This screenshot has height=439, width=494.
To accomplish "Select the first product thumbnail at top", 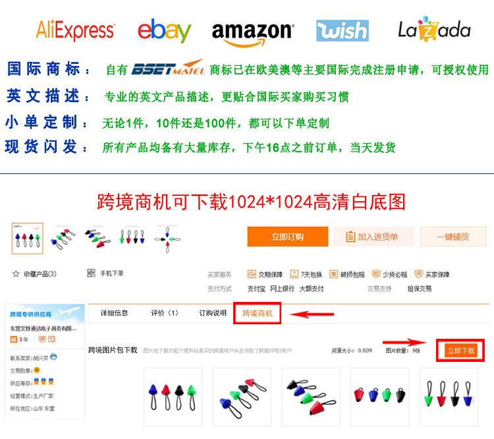I will (28, 239).
